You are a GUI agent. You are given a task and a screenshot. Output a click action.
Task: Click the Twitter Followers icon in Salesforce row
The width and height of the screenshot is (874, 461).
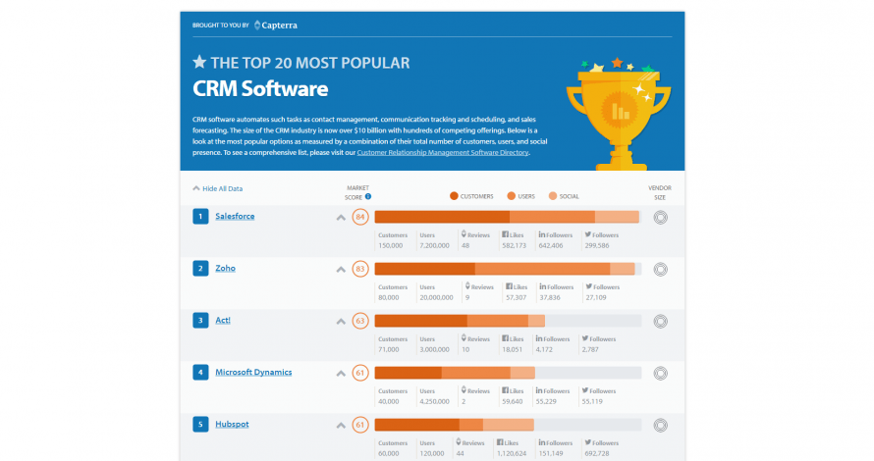point(588,234)
